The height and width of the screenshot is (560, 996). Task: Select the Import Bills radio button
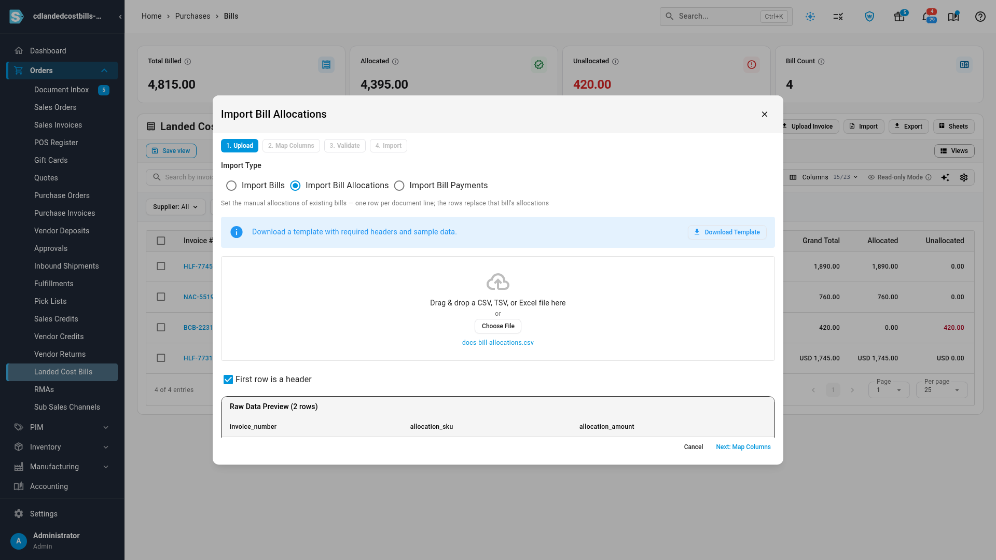point(231,186)
